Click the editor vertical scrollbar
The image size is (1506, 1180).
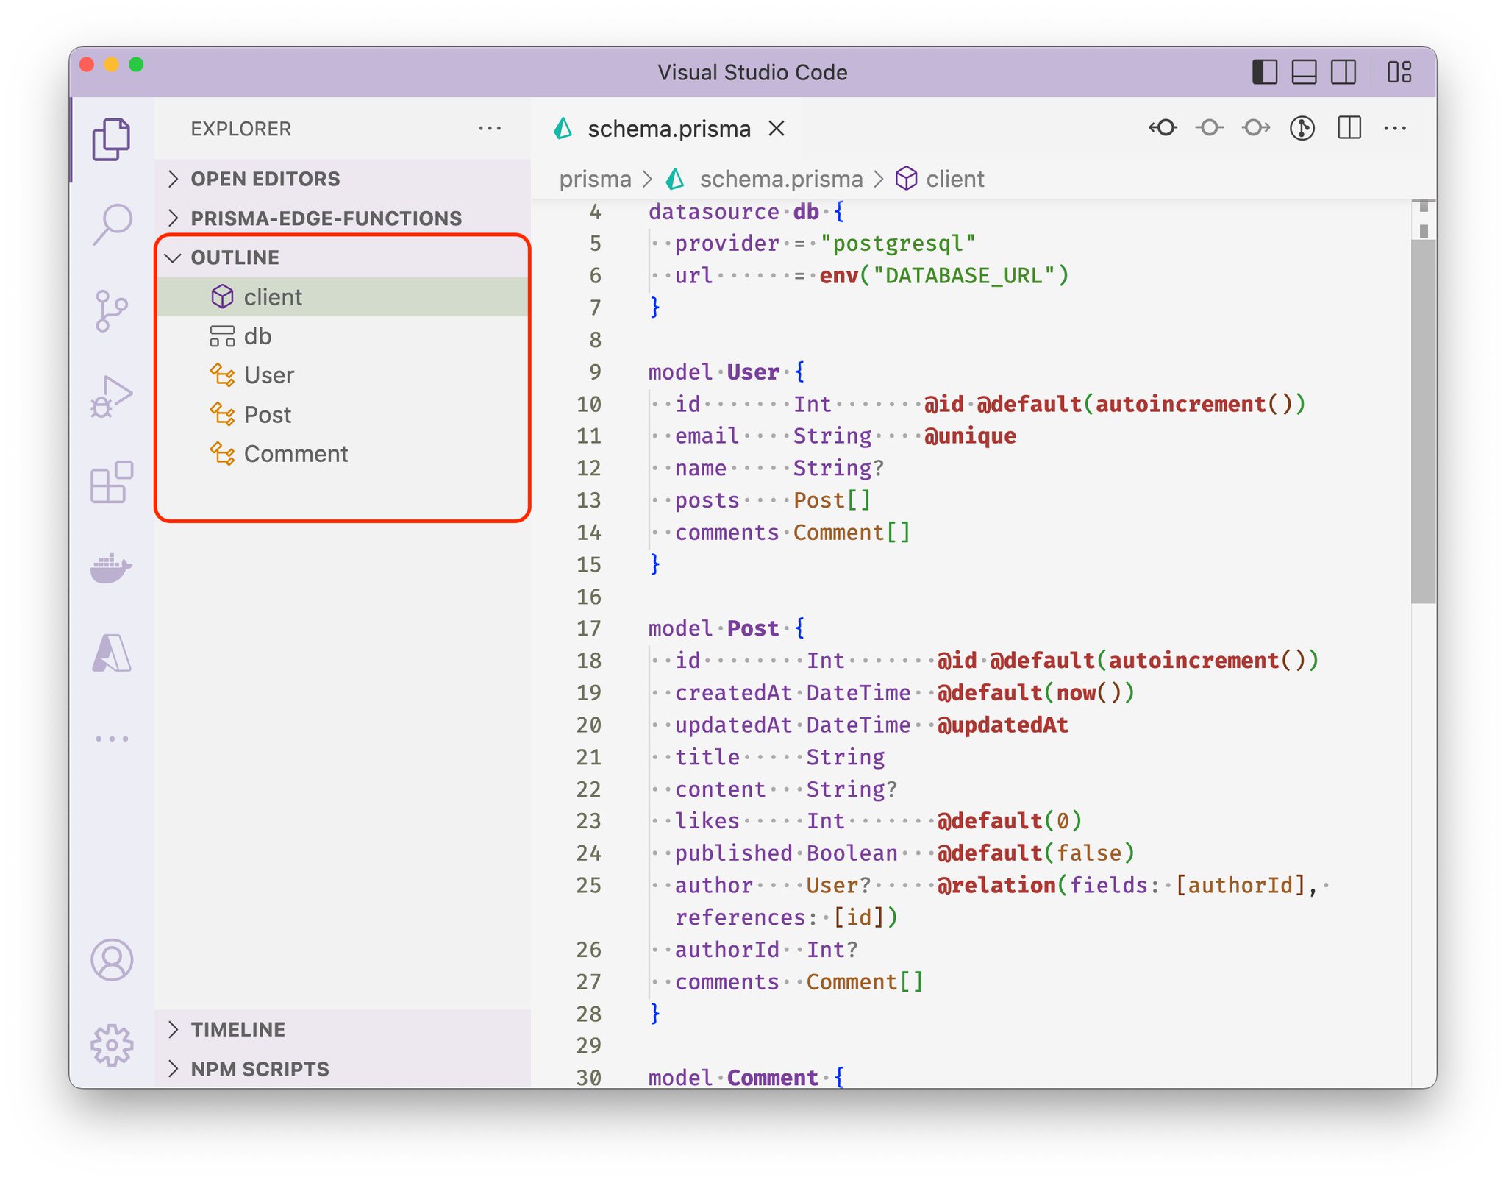[1424, 422]
